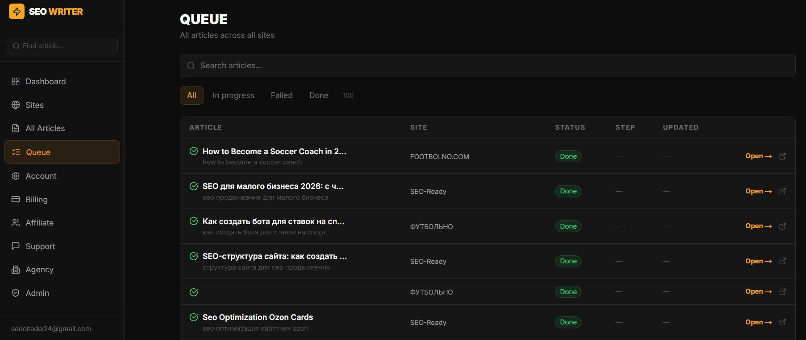This screenshot has width=806, height=340.
Task: Click the 100 article count label
Action: coord(348,95)
